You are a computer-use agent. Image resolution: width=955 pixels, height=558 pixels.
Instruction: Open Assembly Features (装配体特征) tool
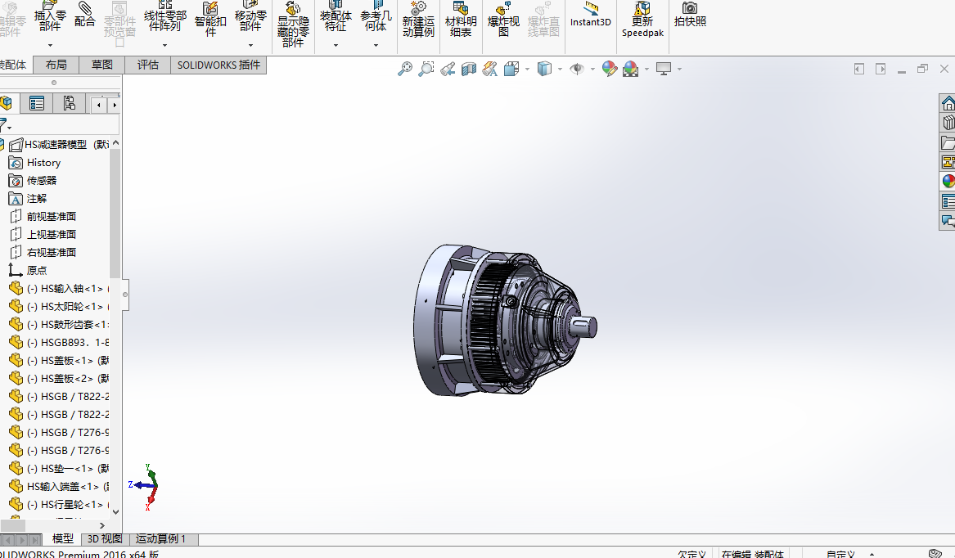[336, 16]
